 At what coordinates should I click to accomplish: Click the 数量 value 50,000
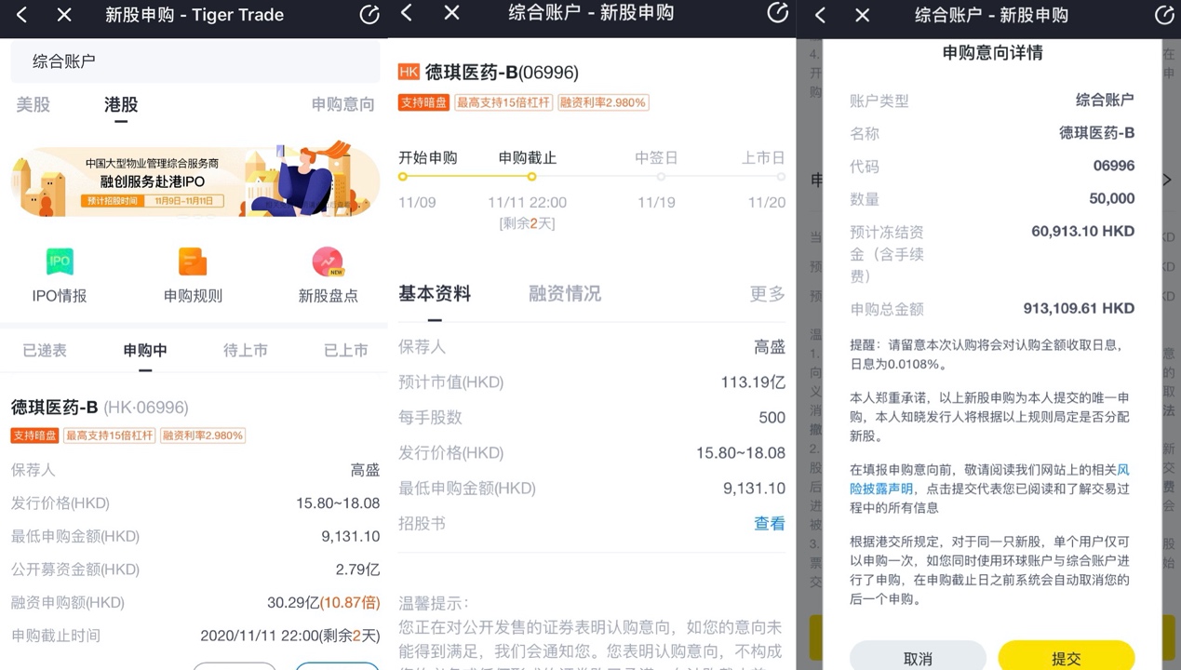coord(1112,199)
